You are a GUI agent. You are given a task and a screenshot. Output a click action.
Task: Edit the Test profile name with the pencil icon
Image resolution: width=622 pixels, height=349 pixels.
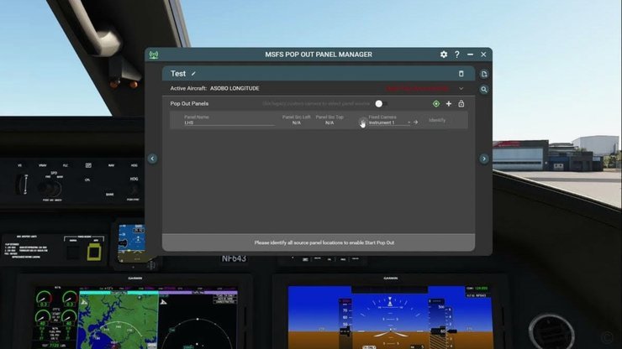[x=193, y=74]
